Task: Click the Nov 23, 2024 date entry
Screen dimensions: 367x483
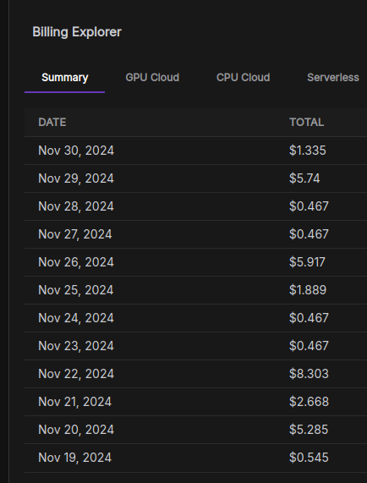Action: coord(76,346)
